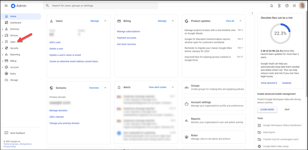Click the Send feedback icon
Screen dimensions: 308x150
click(6, 133)
